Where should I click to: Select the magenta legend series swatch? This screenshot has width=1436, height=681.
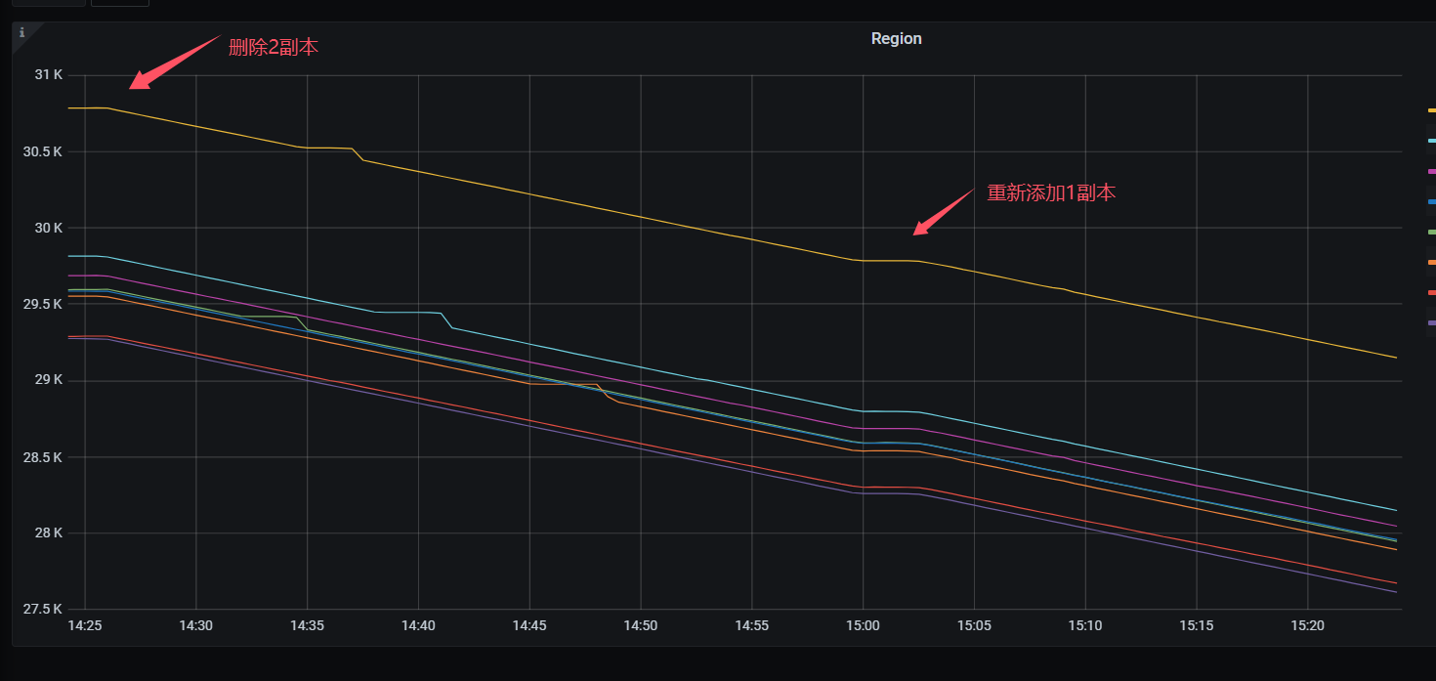[x=1431, y=171]
